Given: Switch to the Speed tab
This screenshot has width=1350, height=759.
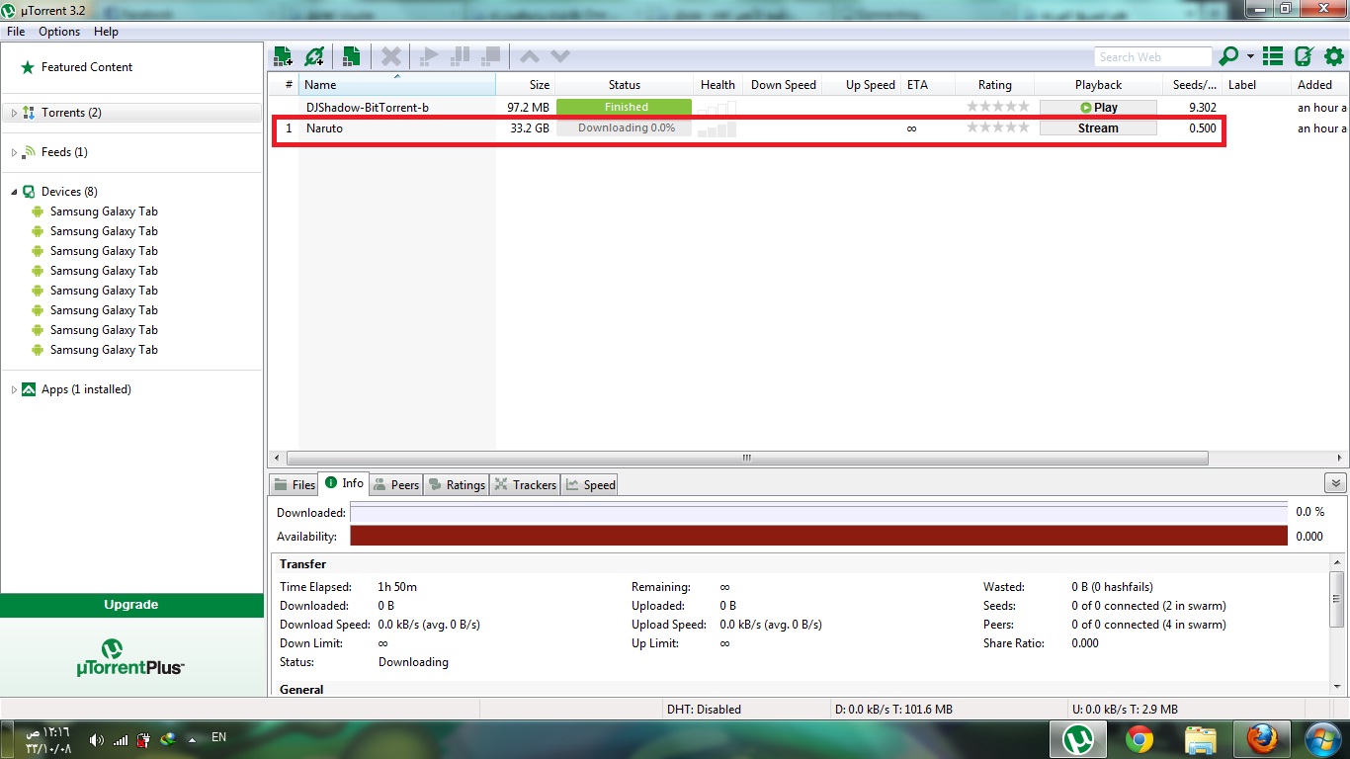Looking at the screenshot, I should pyautogui.click(x=590, y=484).
